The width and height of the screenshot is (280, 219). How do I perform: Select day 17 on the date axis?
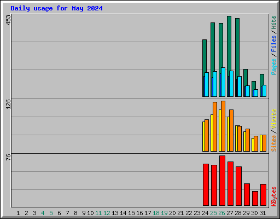(148, 213)
